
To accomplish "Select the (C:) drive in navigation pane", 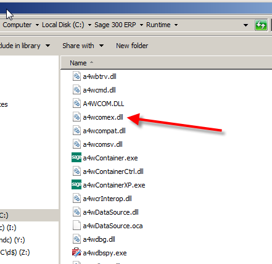I will coord(29,215).
